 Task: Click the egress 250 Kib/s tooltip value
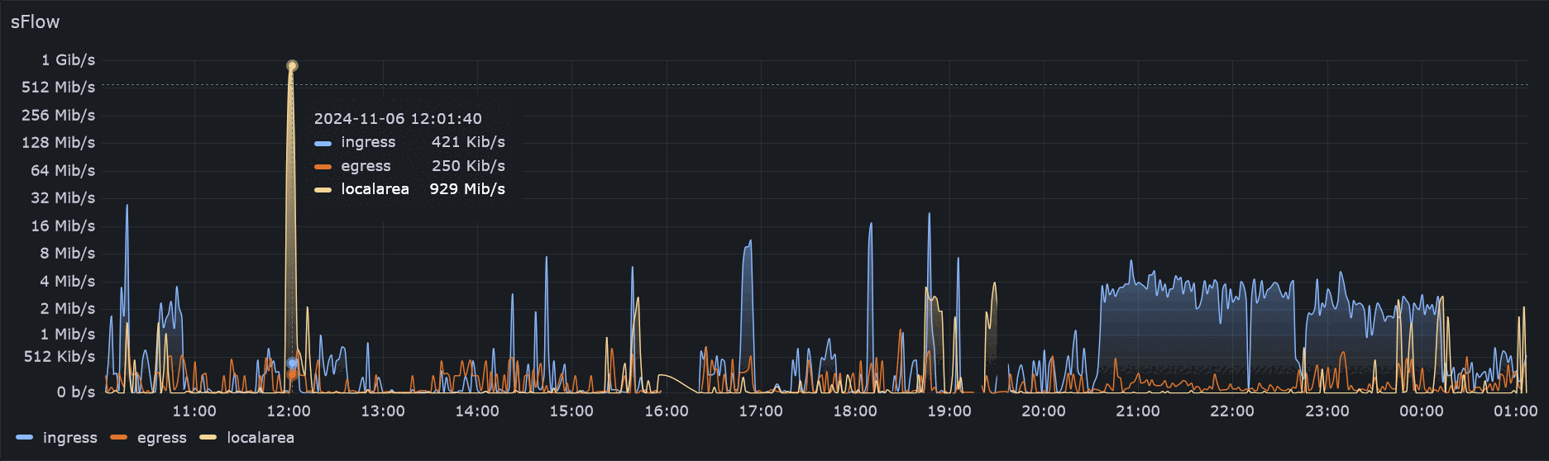point(468,166)
